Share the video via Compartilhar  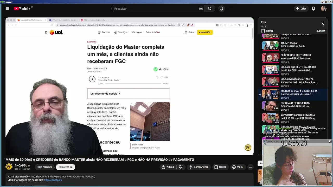click(198, 167)
